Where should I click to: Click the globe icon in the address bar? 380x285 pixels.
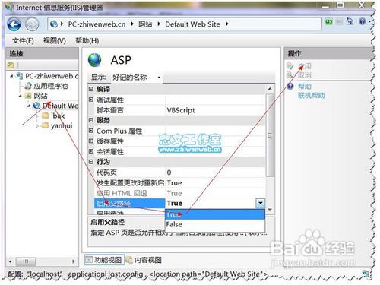(54, 24)
